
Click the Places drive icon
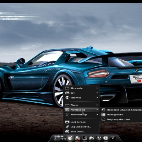coord(67,105)
